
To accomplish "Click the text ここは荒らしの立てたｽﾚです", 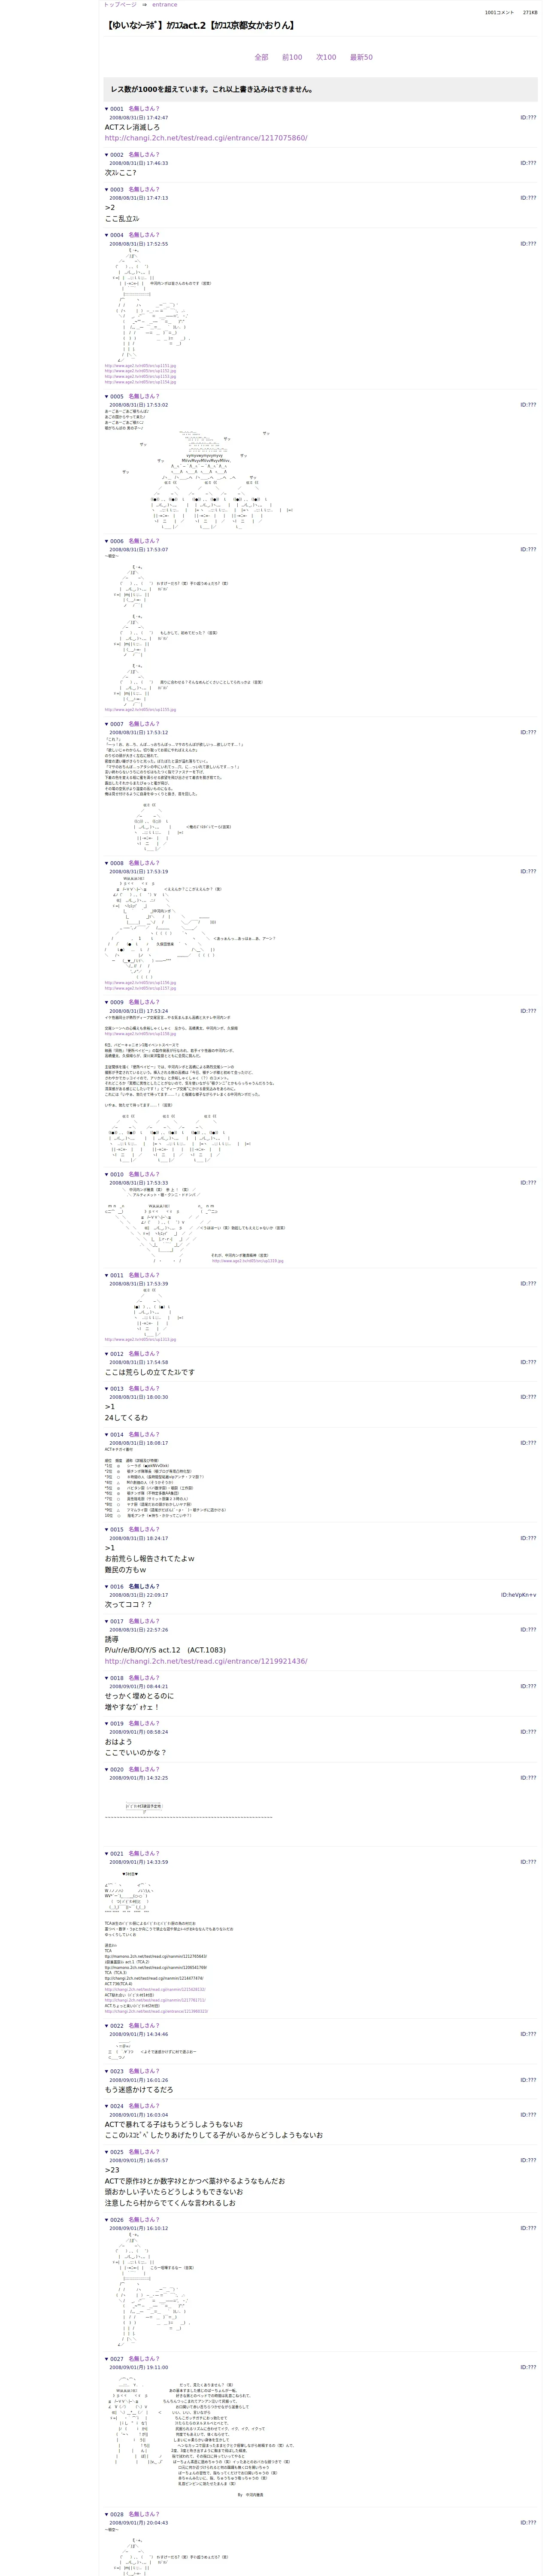I will point(150,1372).
